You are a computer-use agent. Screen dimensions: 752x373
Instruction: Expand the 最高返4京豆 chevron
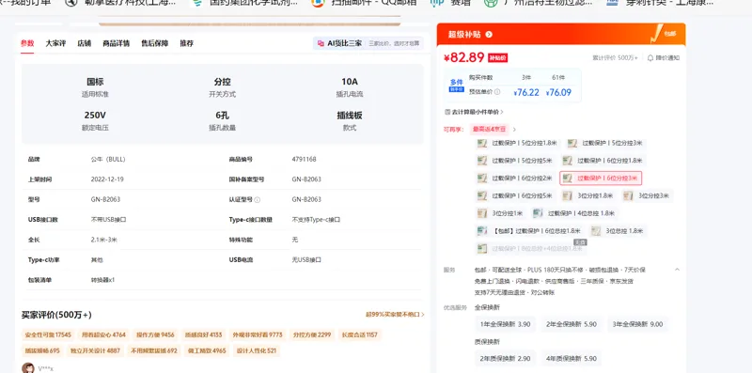pos(514,130)
